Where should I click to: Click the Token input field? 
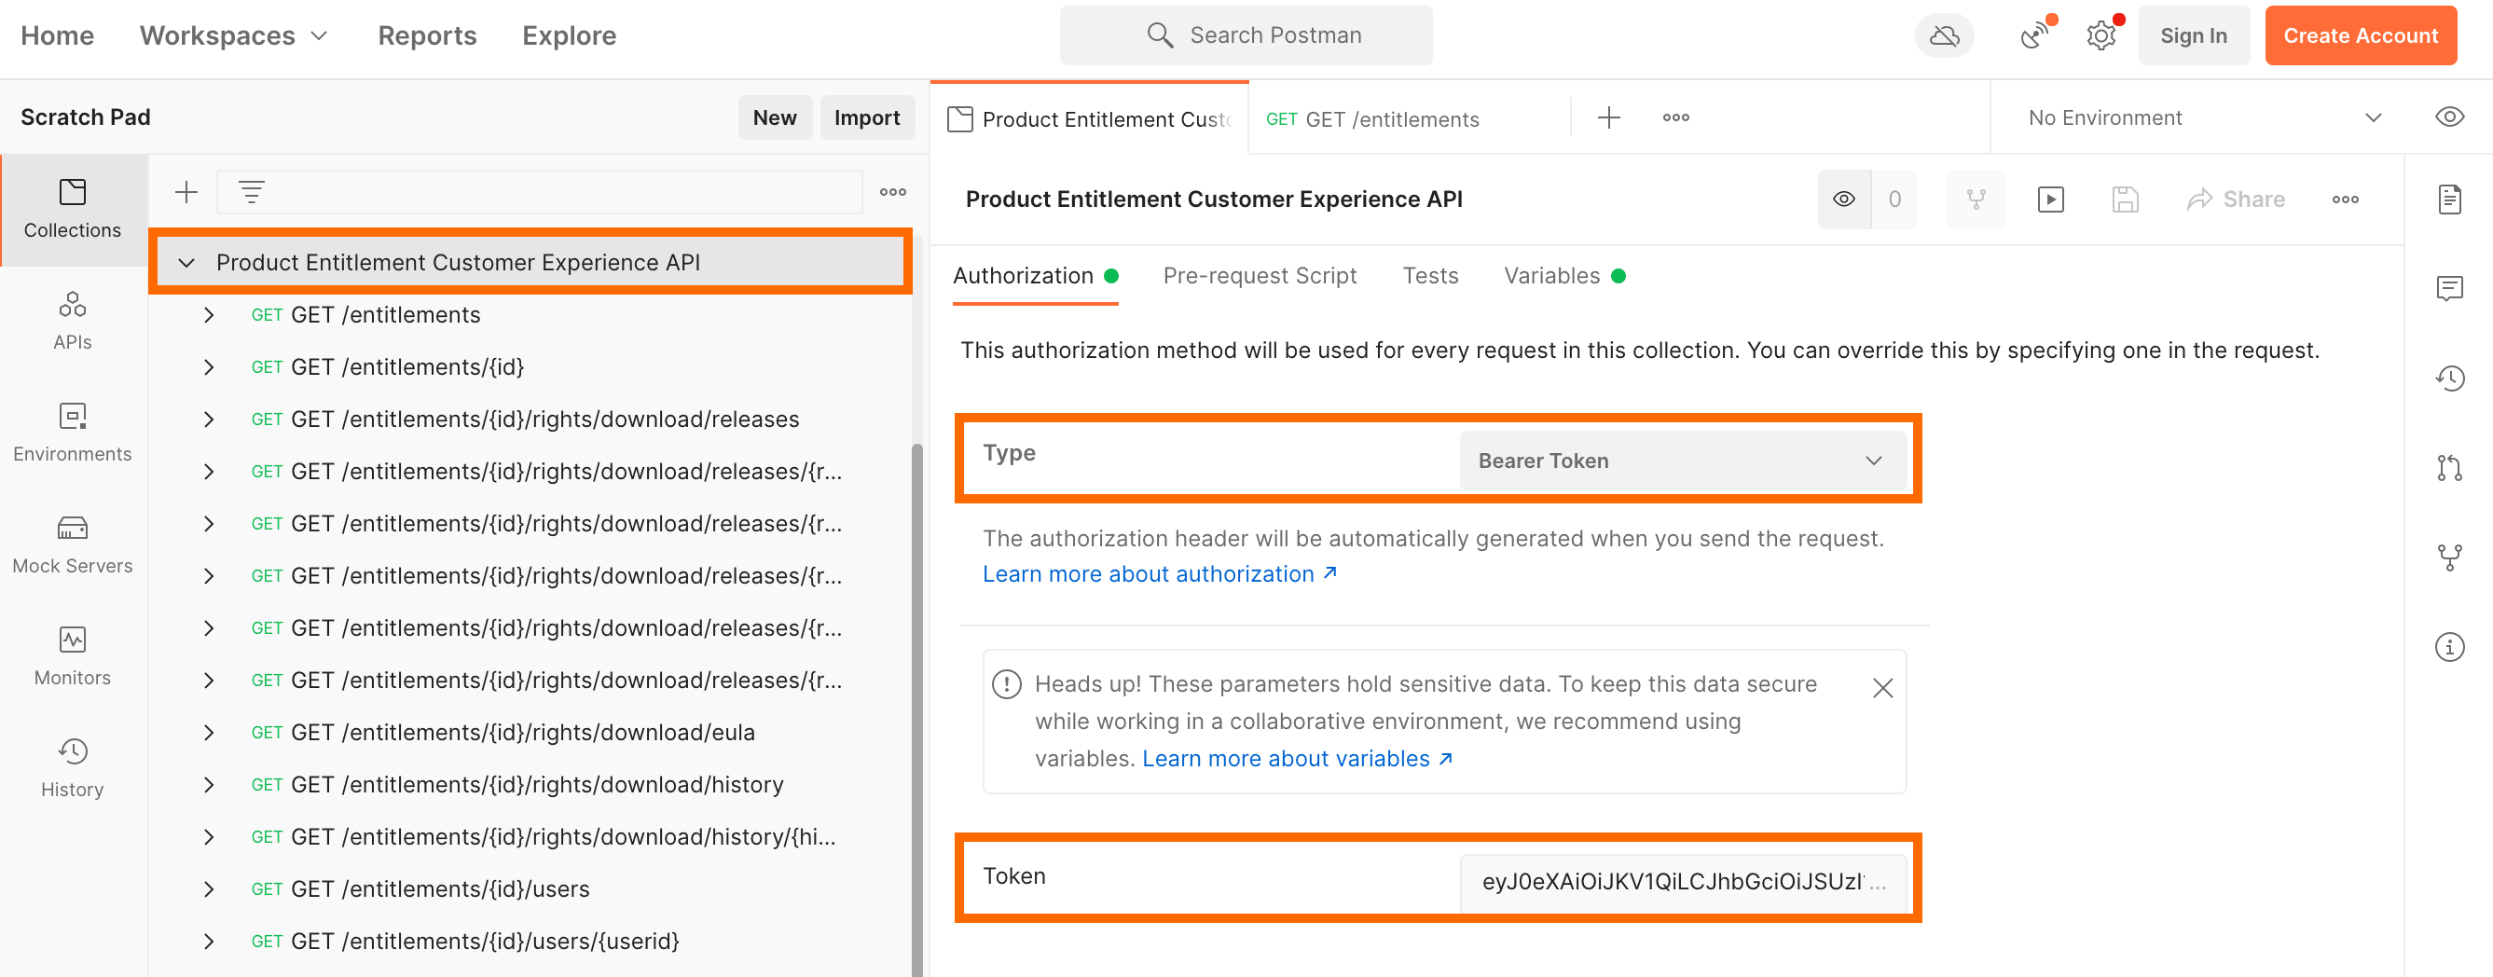point(1682,882)
